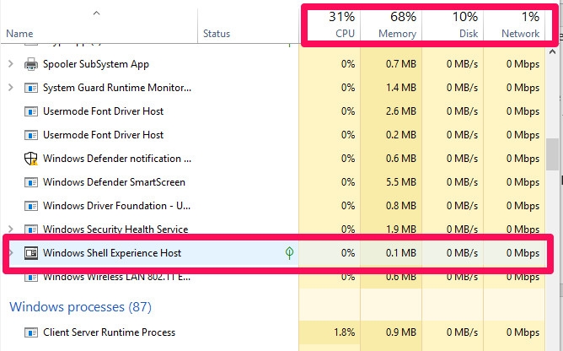
Task: Click the System Guard Runtime Monitor icon
Action: 31,88
